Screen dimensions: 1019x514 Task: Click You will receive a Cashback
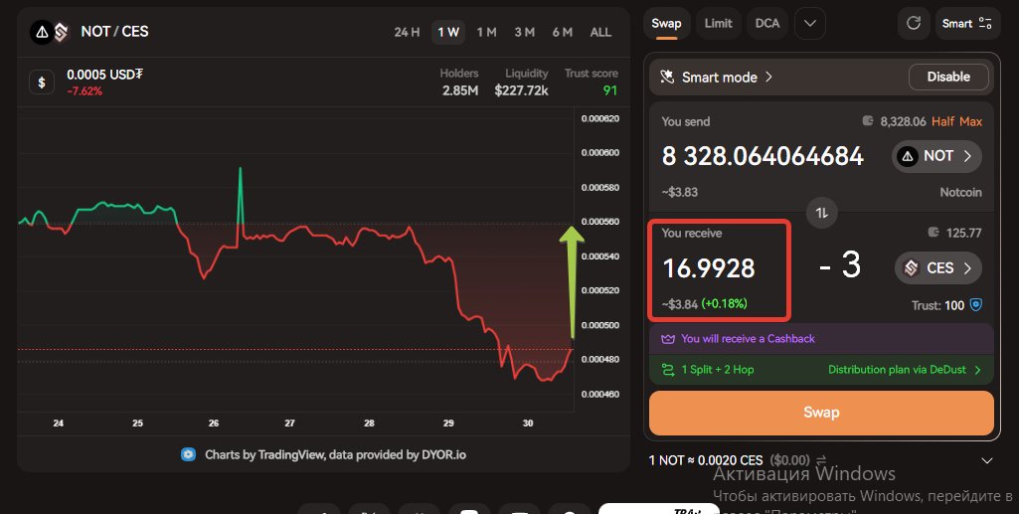748,339
